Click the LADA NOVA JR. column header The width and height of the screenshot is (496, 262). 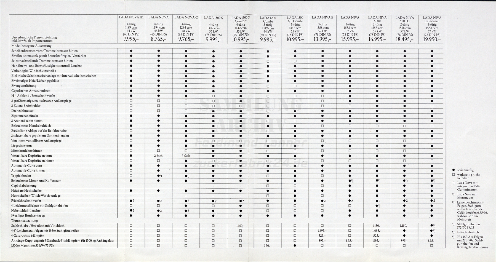click(x=131, y=17)
